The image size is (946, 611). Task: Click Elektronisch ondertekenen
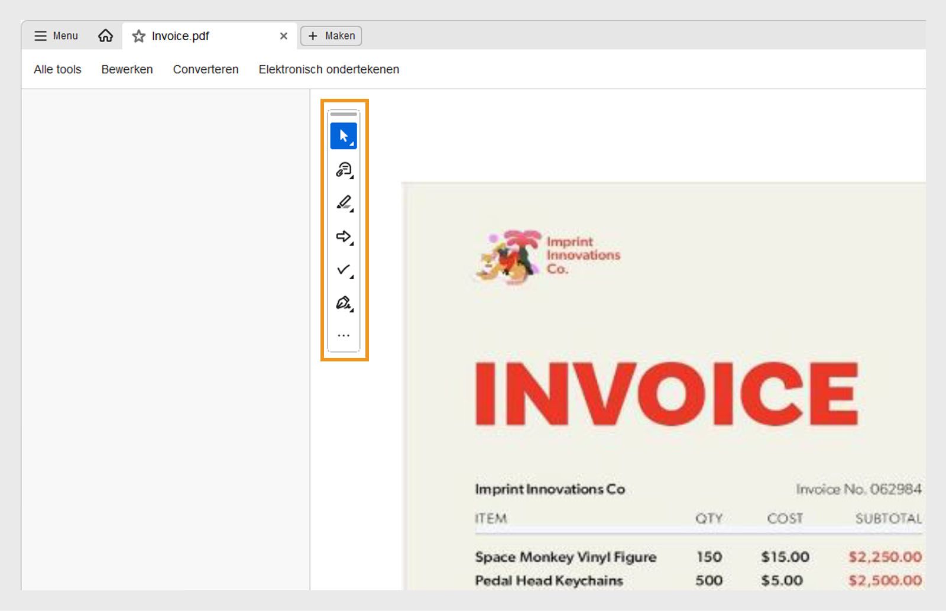click(328, 69)
